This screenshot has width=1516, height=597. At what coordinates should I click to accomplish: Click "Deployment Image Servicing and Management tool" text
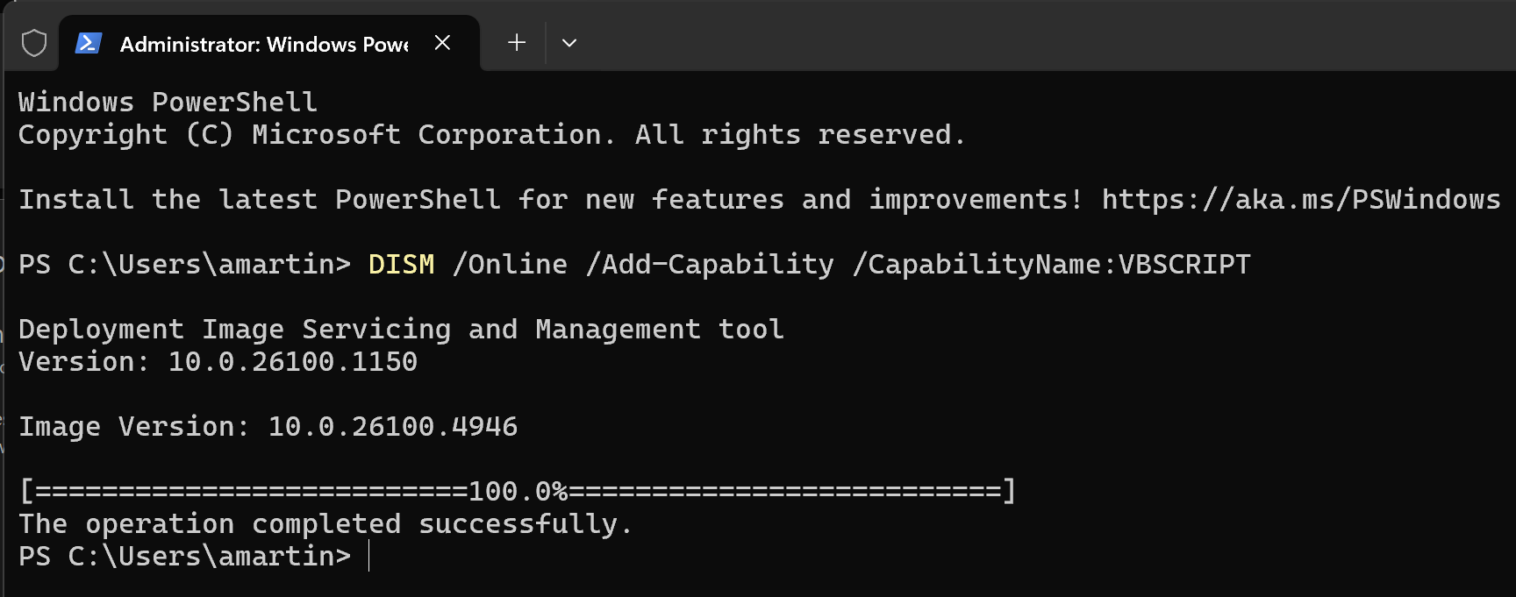(x=401, y=330)
